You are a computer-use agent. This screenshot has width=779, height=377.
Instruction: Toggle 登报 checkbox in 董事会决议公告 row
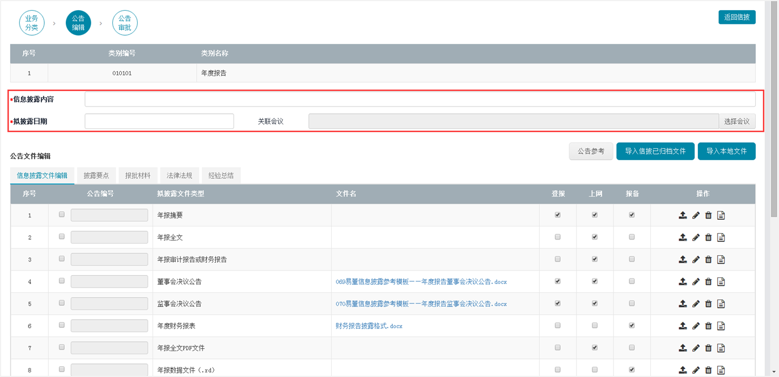click(x=558, y=281)
